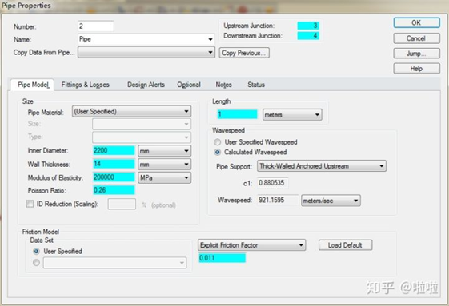Click the Load Default button
This screenshot has height=306, width=449.
coord(345,245)
